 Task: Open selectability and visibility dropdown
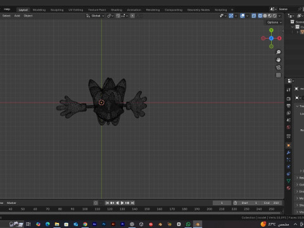coord(223,16)
